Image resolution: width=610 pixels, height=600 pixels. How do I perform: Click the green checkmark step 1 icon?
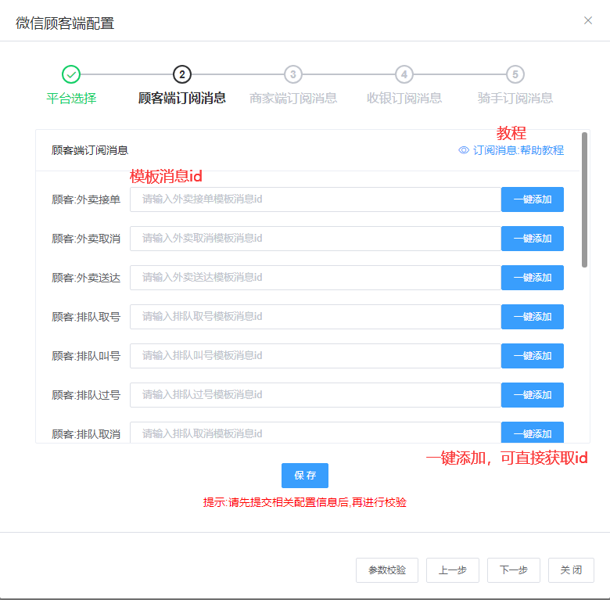click(71, 74)
